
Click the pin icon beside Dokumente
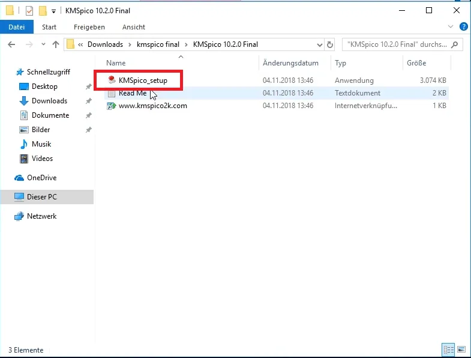(89, 115)
